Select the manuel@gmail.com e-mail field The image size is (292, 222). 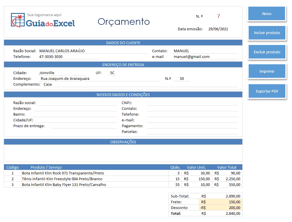[205, 57]
